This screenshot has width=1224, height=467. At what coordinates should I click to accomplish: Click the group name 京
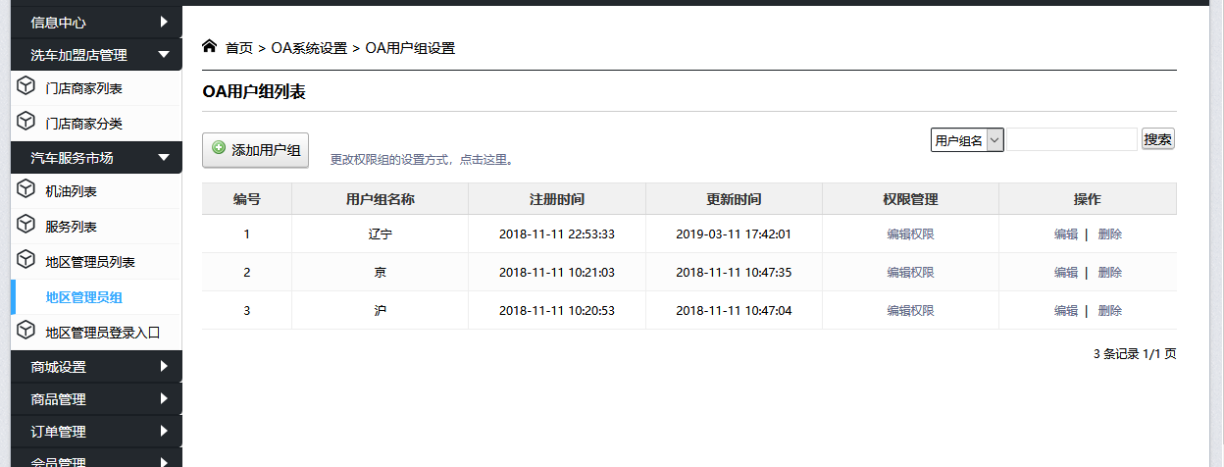point(381,272)
